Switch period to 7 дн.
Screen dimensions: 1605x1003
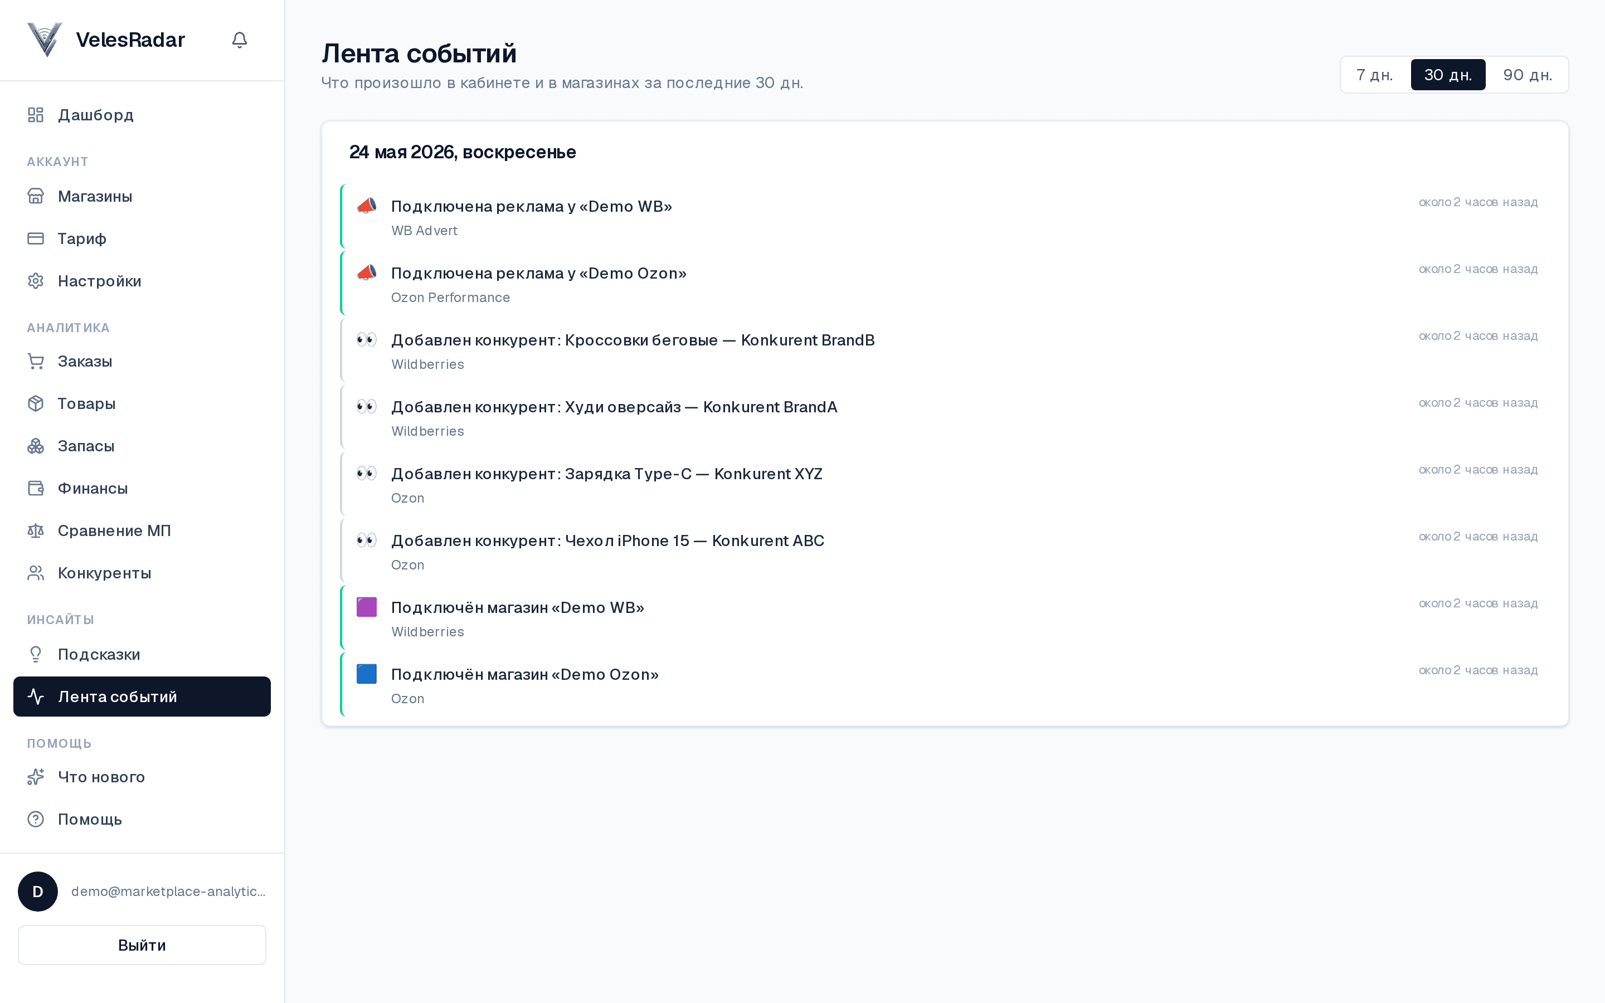pyautogui.click(x=1374, y=74)
